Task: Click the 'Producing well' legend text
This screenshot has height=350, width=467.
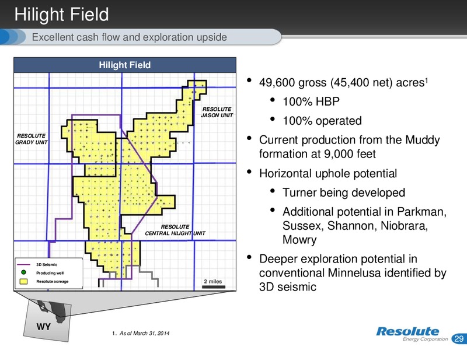Action: [50, 273]
